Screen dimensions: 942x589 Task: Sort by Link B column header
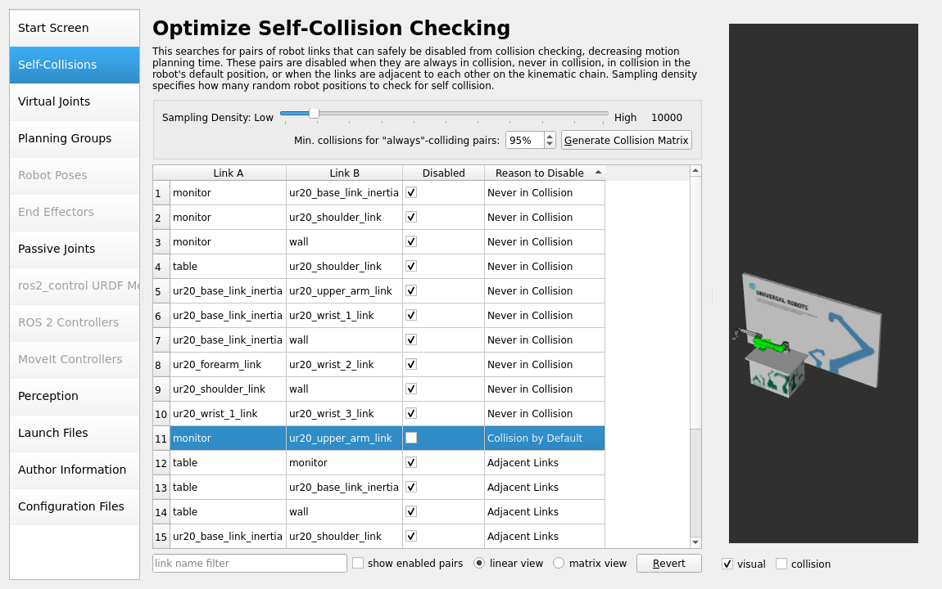344,173
